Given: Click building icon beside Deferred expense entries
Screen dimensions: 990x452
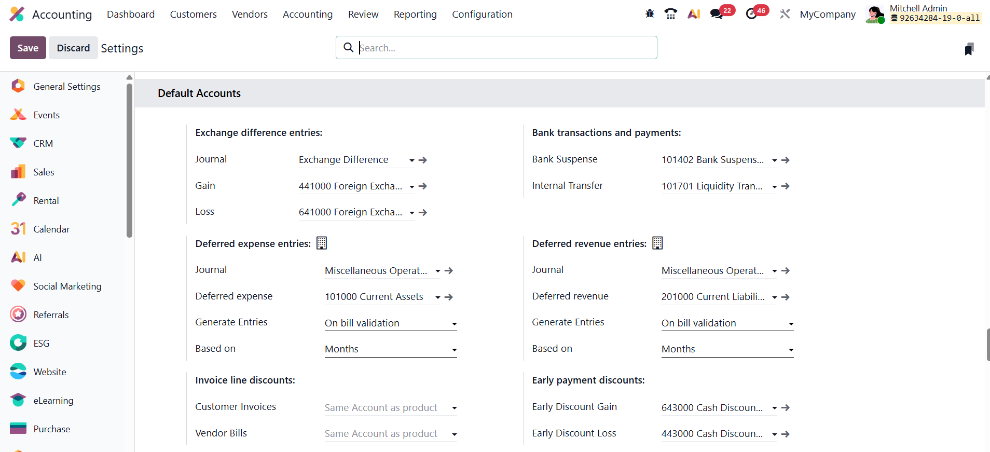Looking at the screenshot, I should click(x=322, y=243).
